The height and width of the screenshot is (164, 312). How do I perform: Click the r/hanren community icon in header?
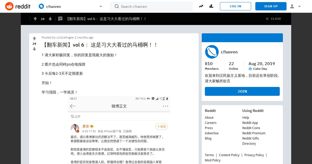click(41, 6)
